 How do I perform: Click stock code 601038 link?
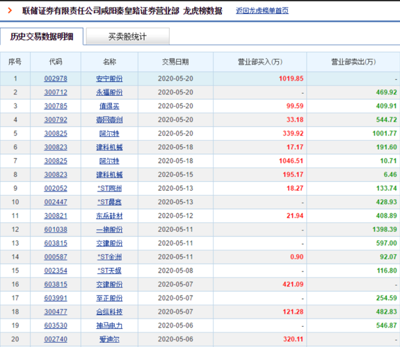[56, 230]
